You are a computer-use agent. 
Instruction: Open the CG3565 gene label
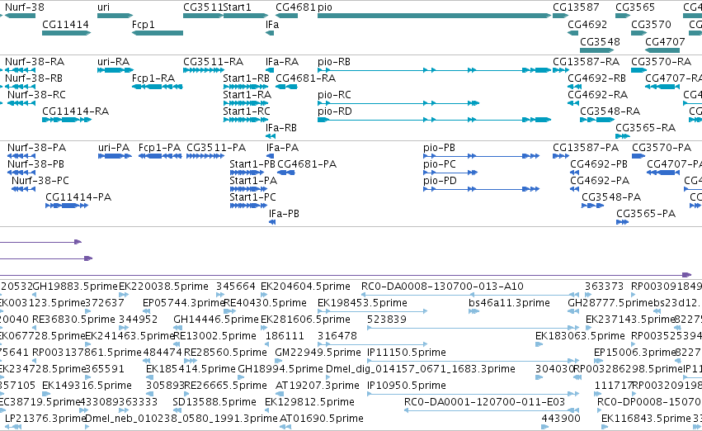635,7
